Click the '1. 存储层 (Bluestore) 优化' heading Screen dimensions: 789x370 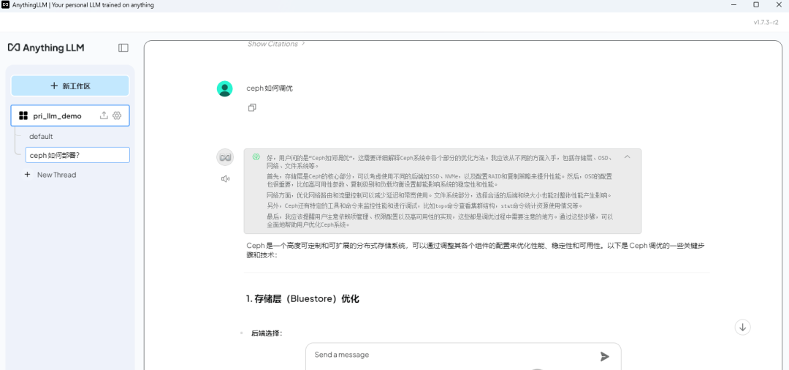pyautogui.click(x=302, y=299)
